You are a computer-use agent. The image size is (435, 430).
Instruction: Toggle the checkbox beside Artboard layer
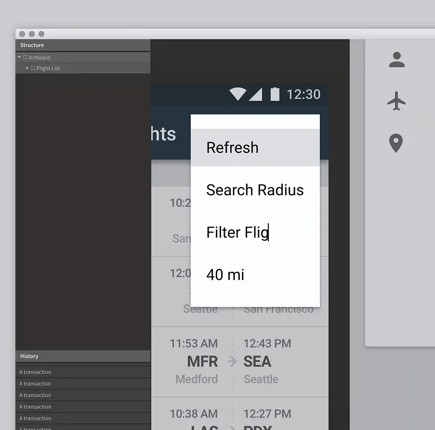point(25,57)
